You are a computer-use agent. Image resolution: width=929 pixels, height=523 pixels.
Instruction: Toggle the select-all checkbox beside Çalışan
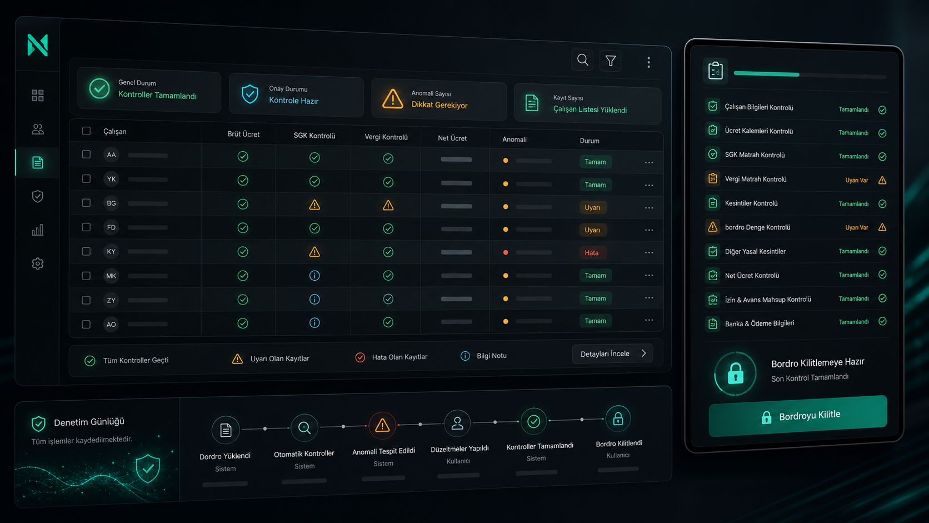[x=86, y=131]
